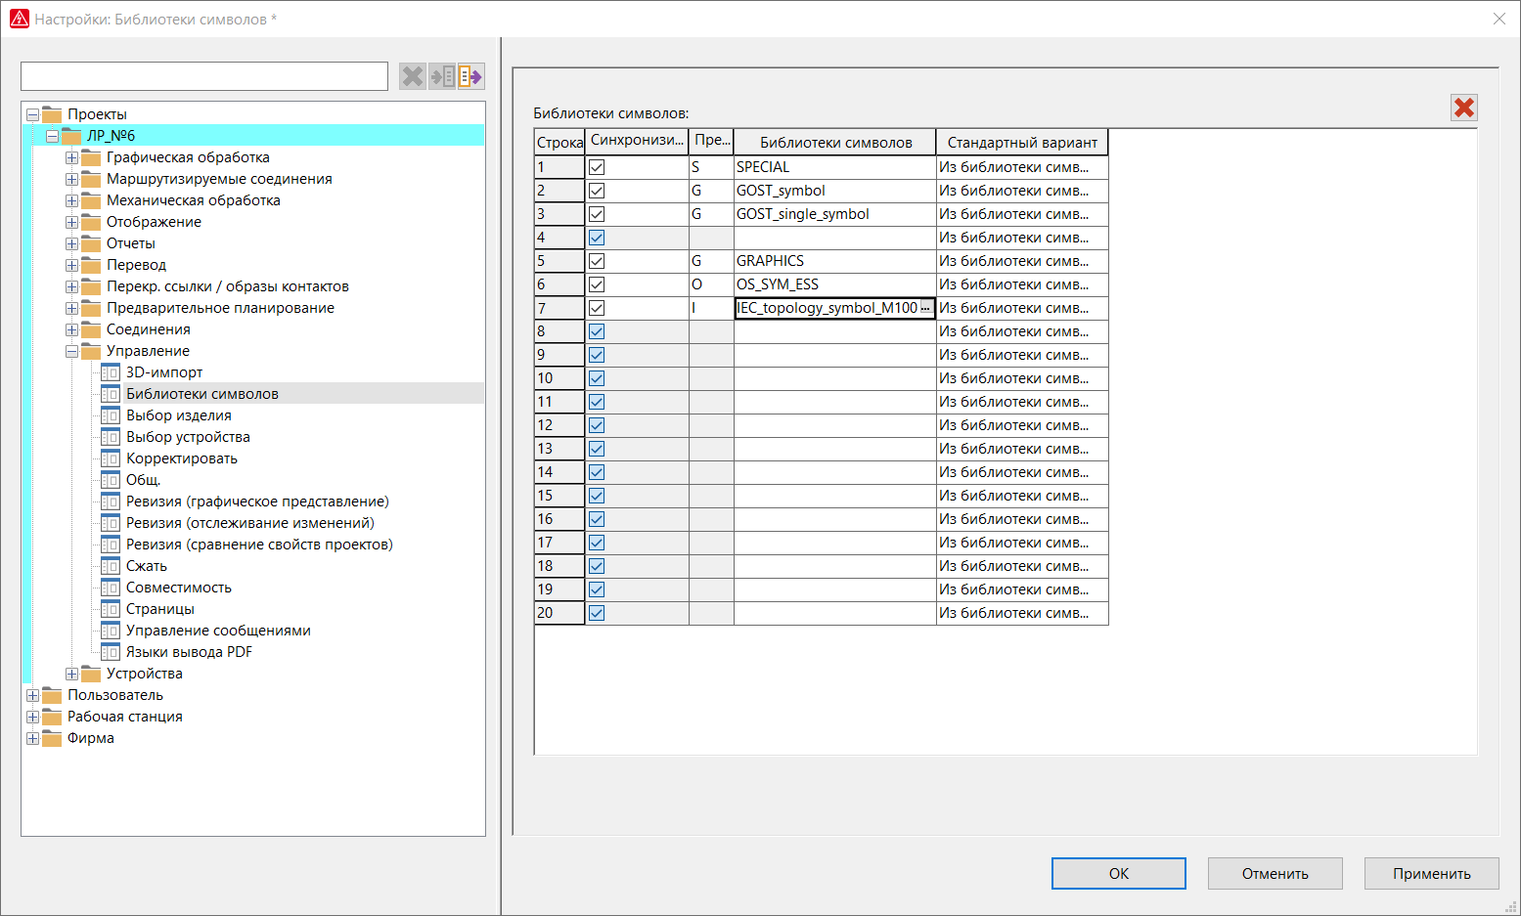1521x916 pixels.
Task: Expand the Графическая обработка node
Action: tap(71, 157)
